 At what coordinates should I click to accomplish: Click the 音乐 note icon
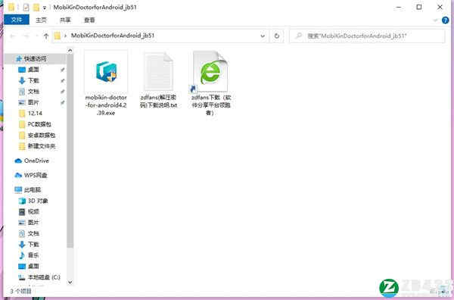(22, 255)
